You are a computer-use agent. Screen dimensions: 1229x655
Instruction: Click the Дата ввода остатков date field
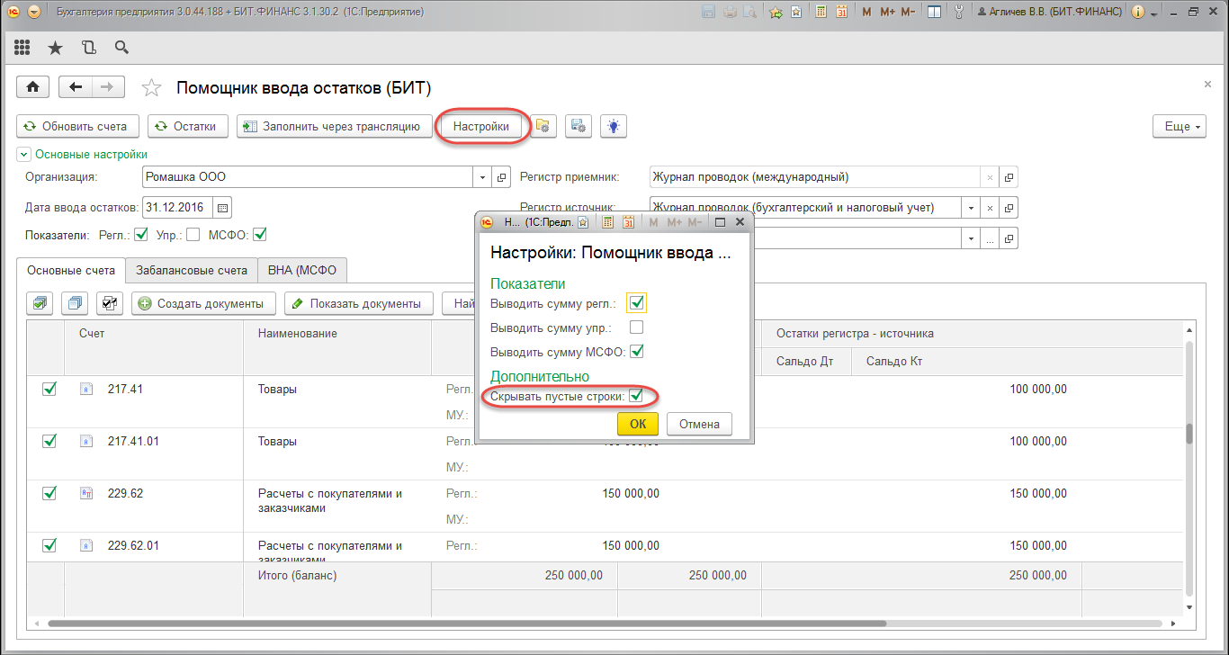[178, 208]
